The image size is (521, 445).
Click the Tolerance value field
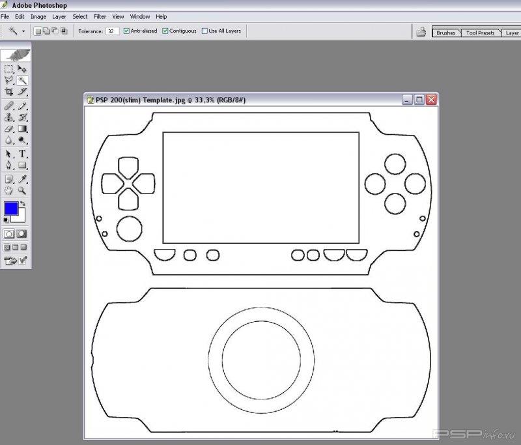coord(112,31)
